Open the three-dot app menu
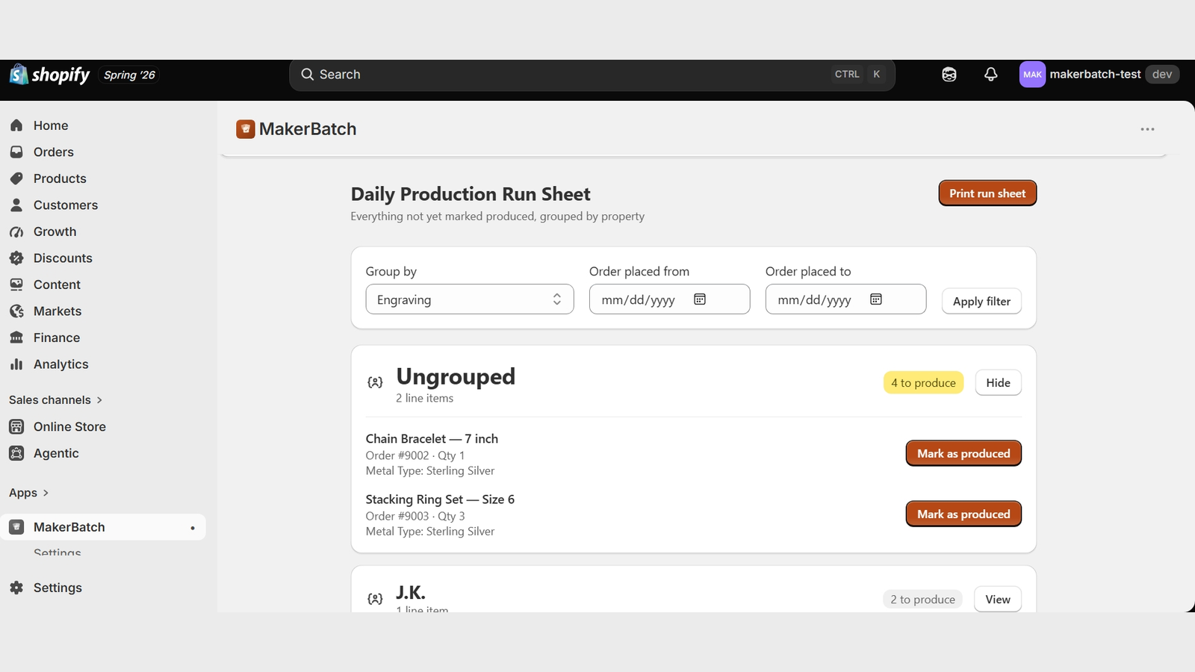Screen dimensions: 1195x672 (1147, 129)
